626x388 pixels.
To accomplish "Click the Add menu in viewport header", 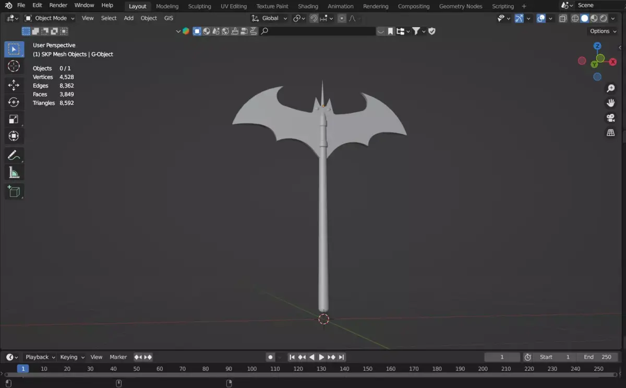I will [x=129, y=18].
